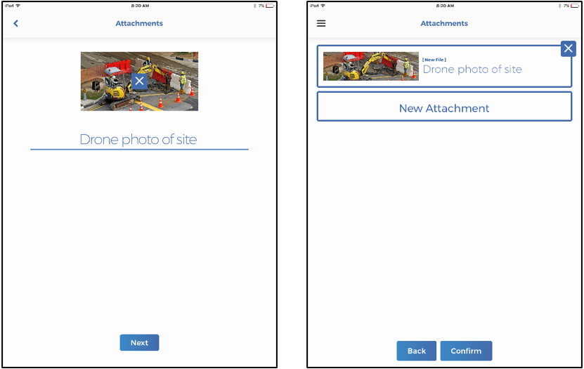Tap the New Attachment button
This screenshot has height=369, width=584.
click(x=444, y=108)
